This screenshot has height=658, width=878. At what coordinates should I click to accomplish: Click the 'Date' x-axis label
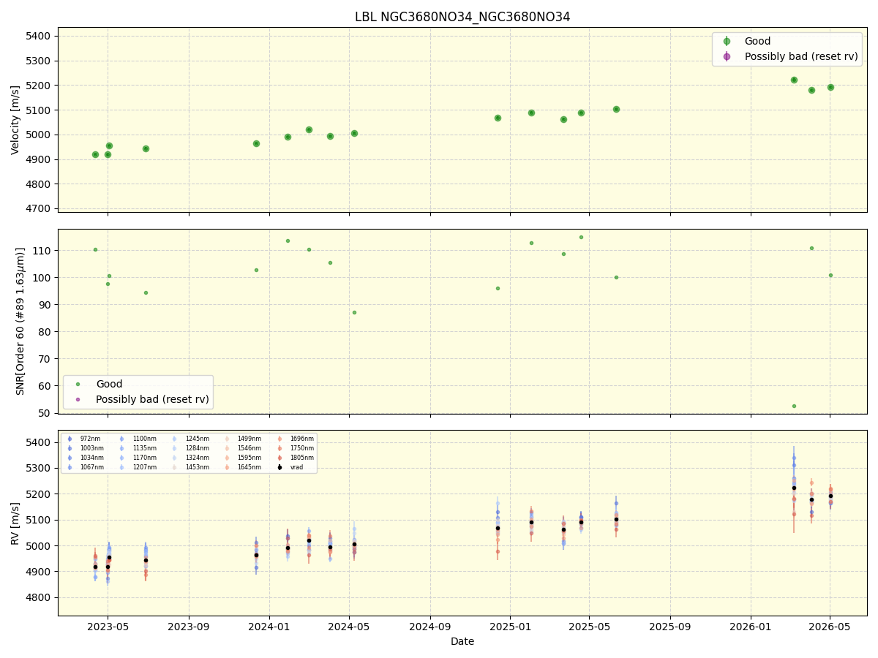(x=462, y=641)
